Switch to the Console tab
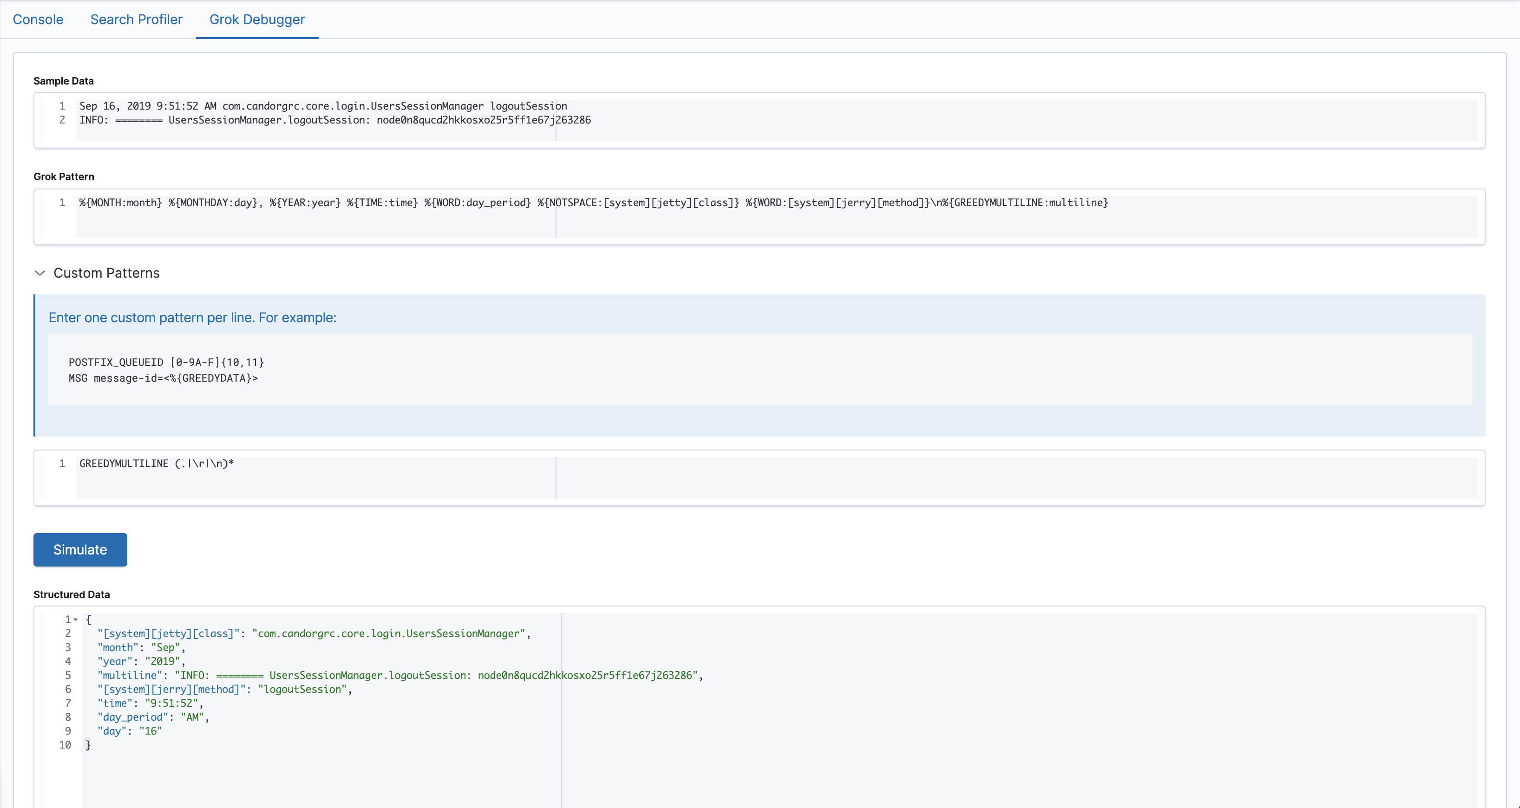The width and height of the screenshot is (1520, 808). pos(38,20)
